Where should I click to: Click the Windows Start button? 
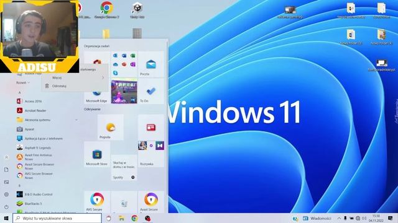tap(6, 218)
